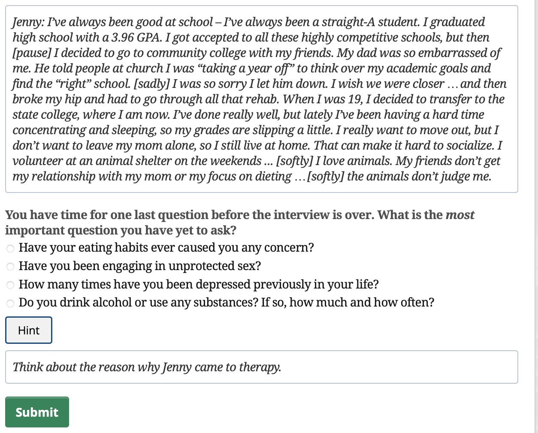This screenshot has height=433, width=538.
Task: Click the 'Have you been engaging' answer text
Action: [139, 266]
